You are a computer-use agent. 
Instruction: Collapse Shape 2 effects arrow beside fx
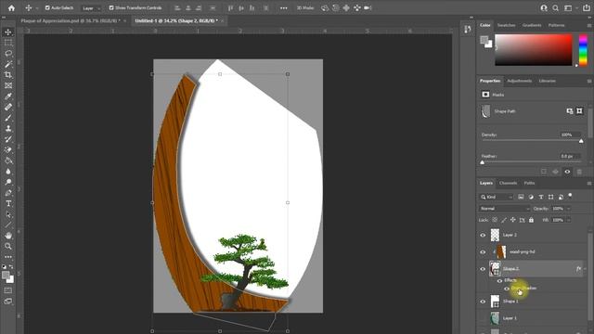pyautogui.click(x=585, y=268)
